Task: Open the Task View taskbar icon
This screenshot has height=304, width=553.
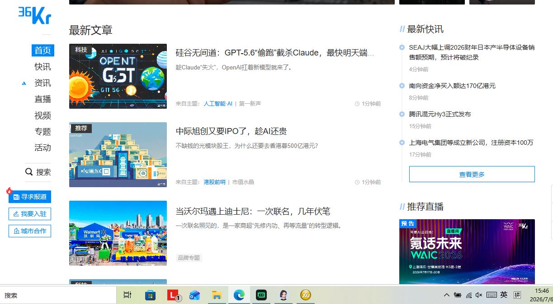Action: [128, 295]
